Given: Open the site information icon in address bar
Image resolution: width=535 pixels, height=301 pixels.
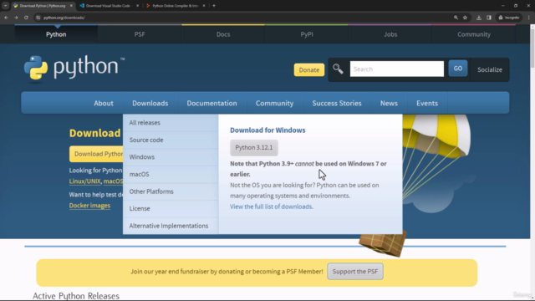Looking at the screenshot, I should (38, 18).
